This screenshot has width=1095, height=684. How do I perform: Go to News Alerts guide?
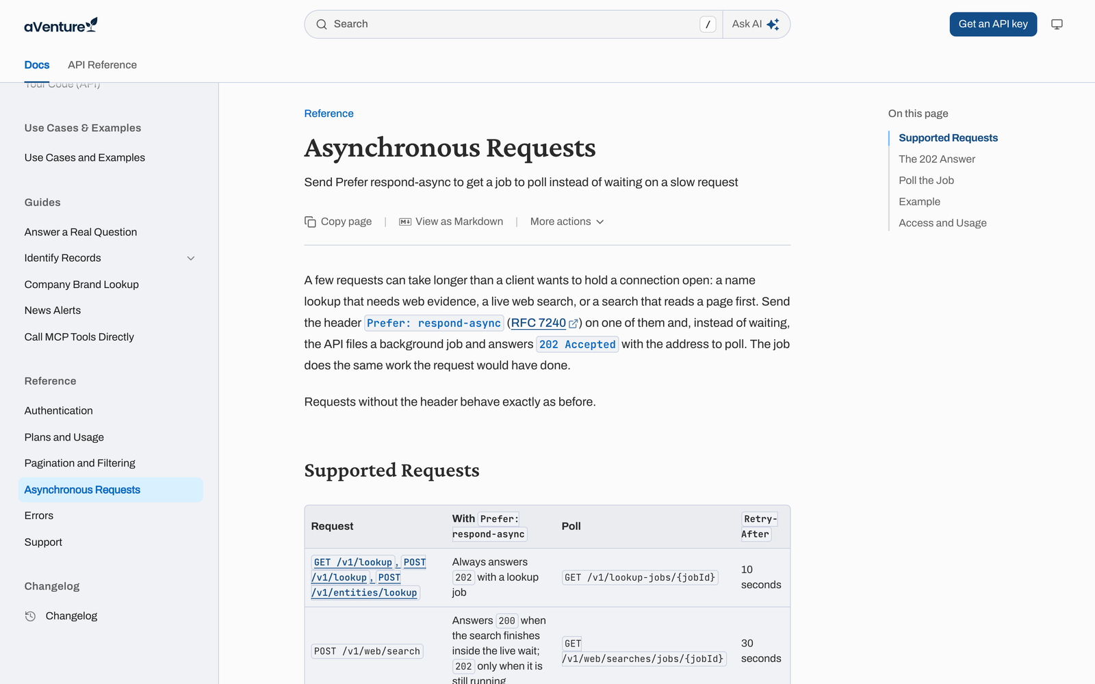tap(53, 311)
